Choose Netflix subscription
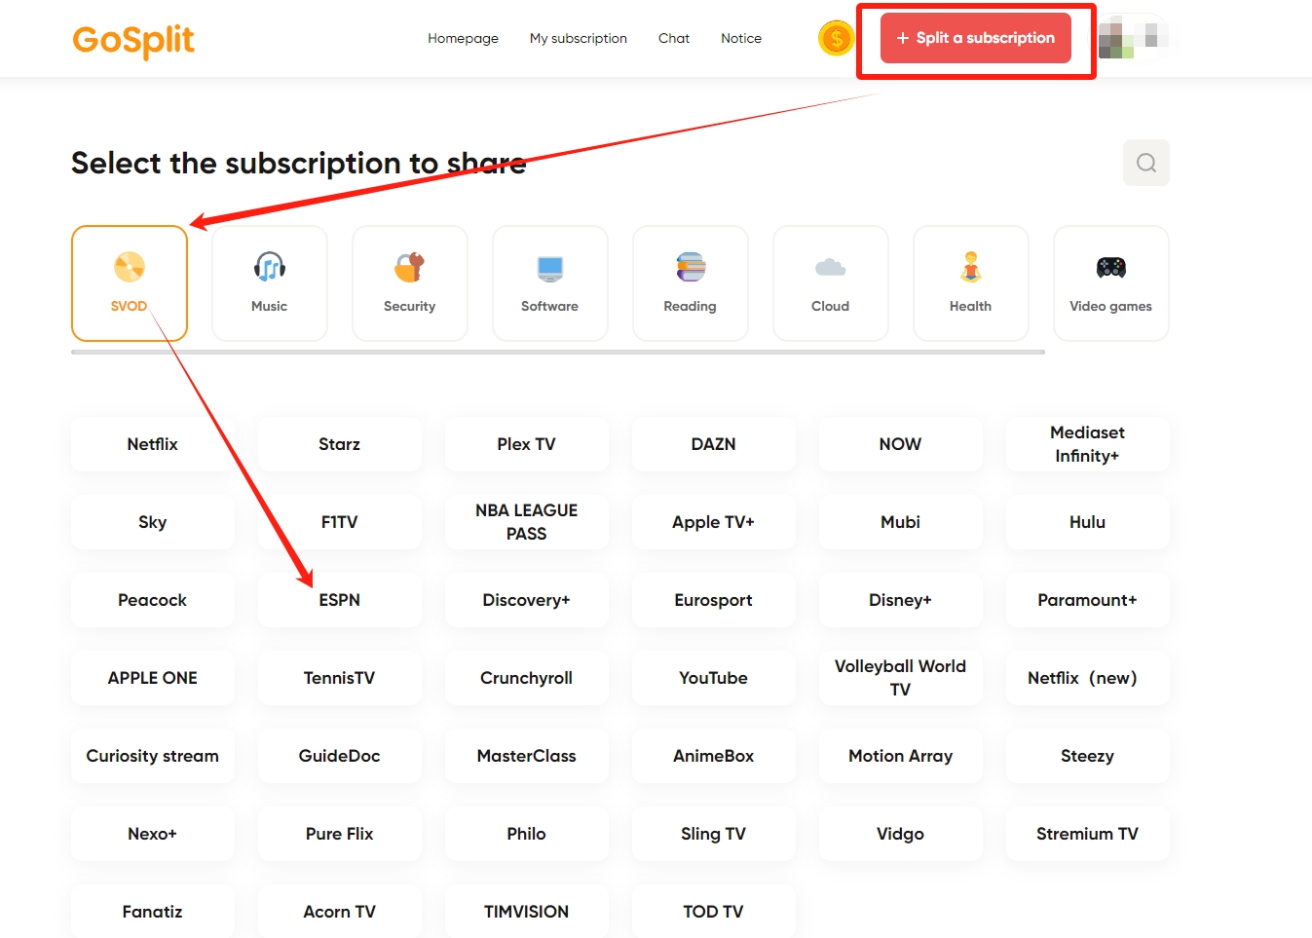The width and height of the screenshot is (1312, 938). pyautogui.click(x=153, y=444)
